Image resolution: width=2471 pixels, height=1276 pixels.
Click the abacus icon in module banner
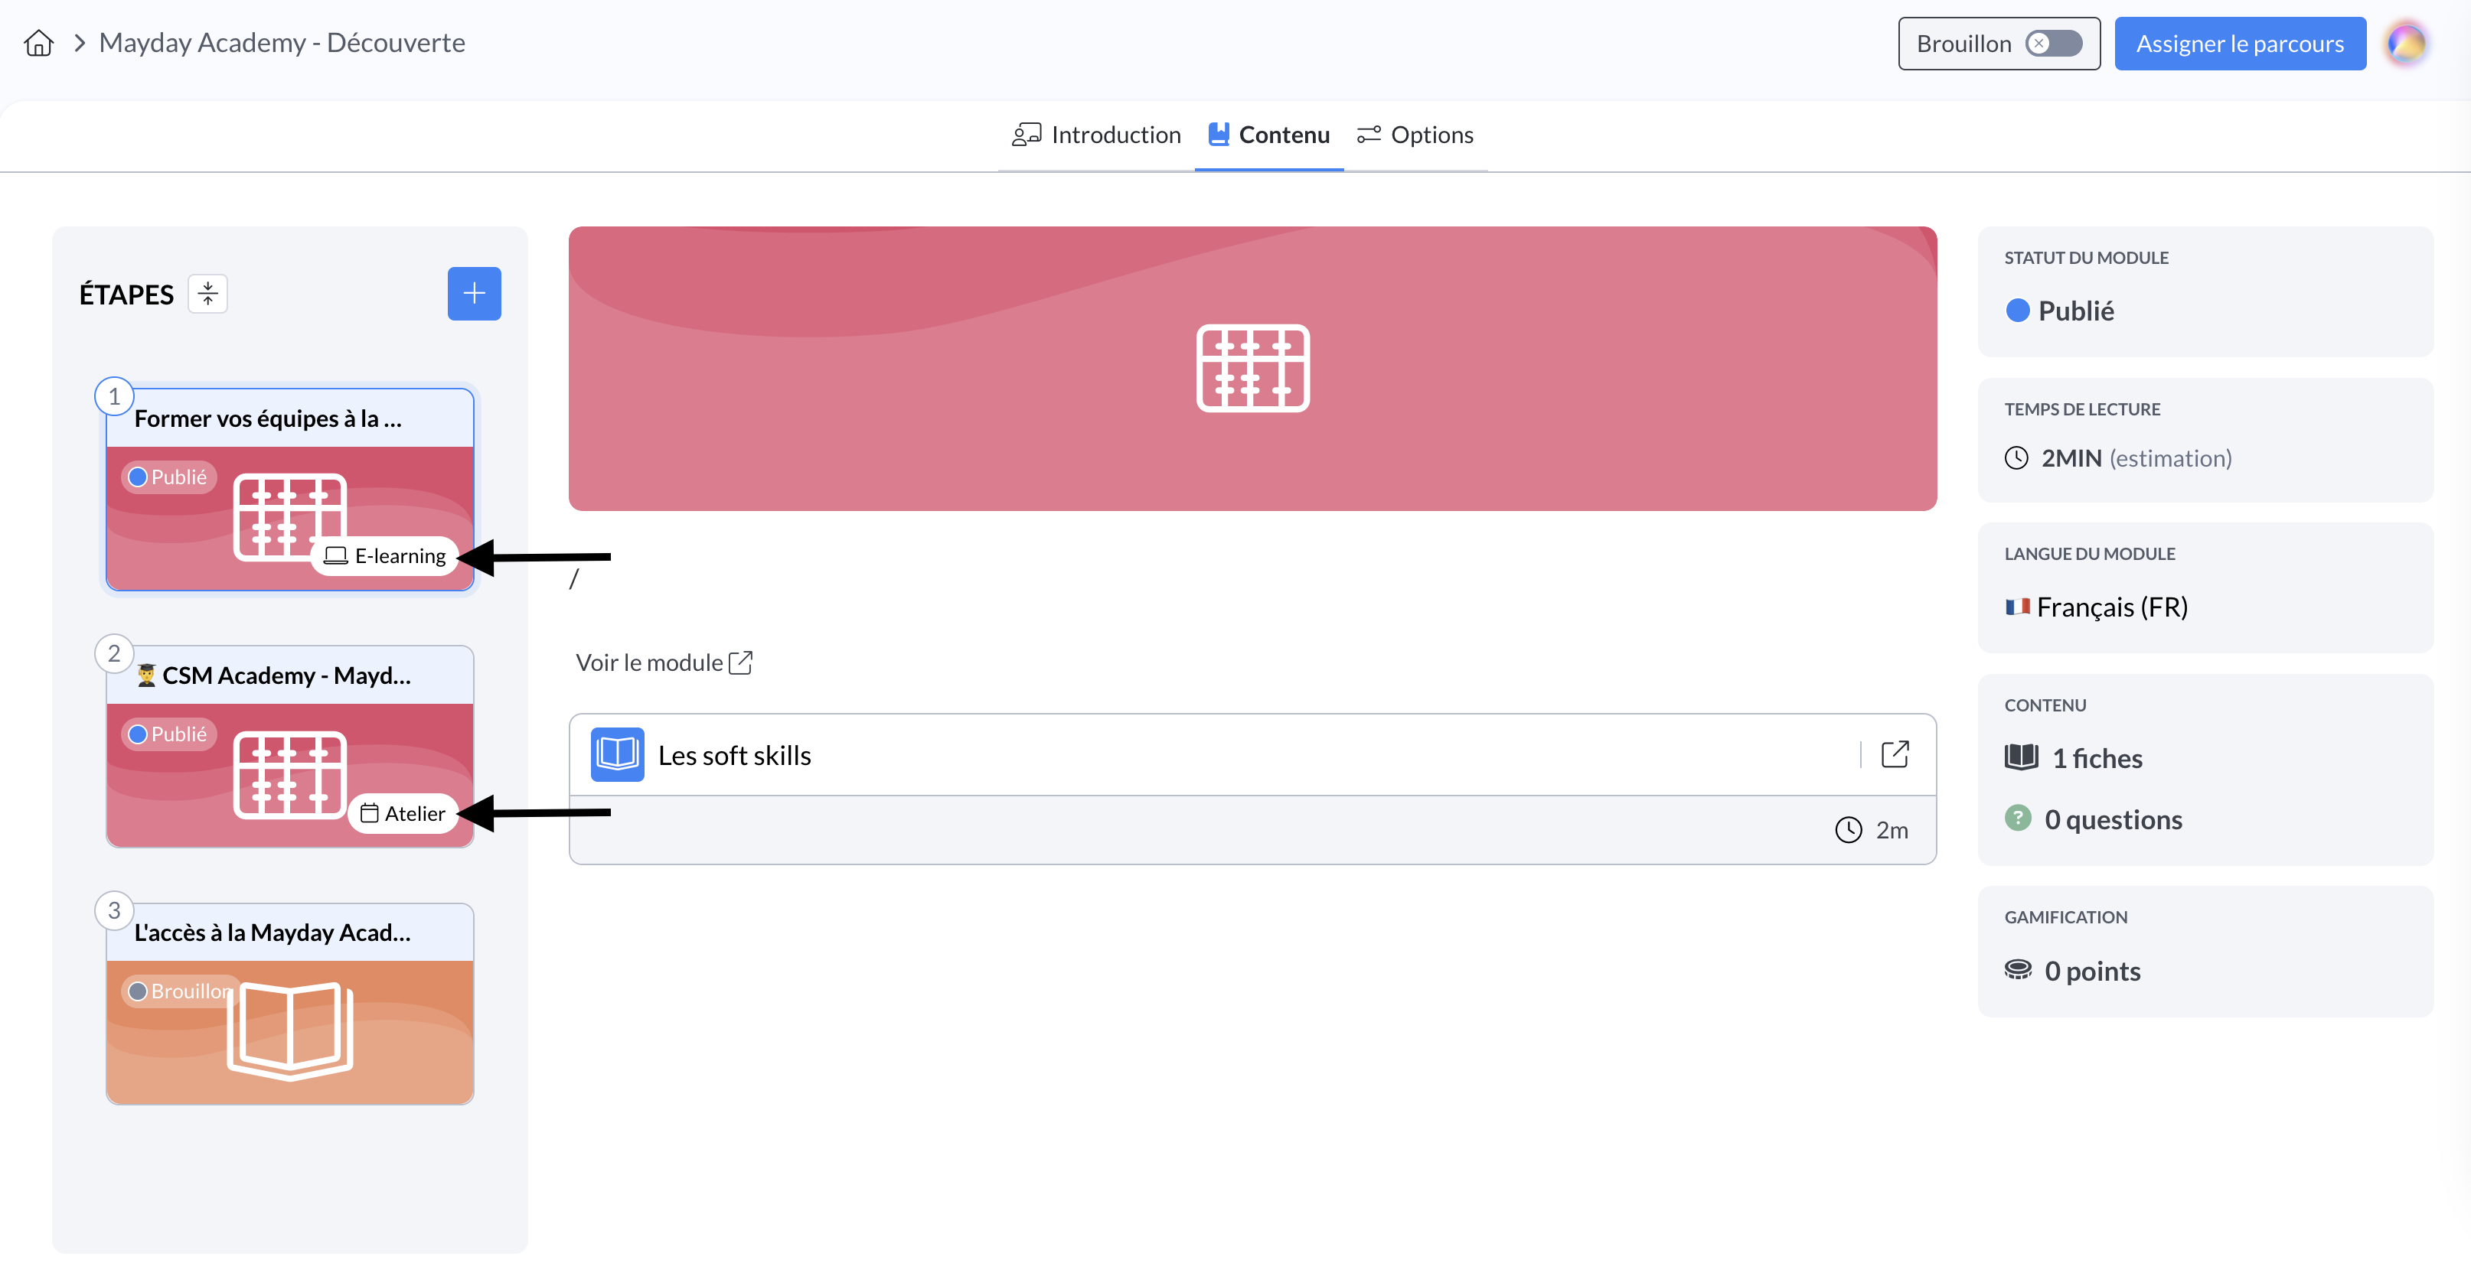1252,368
